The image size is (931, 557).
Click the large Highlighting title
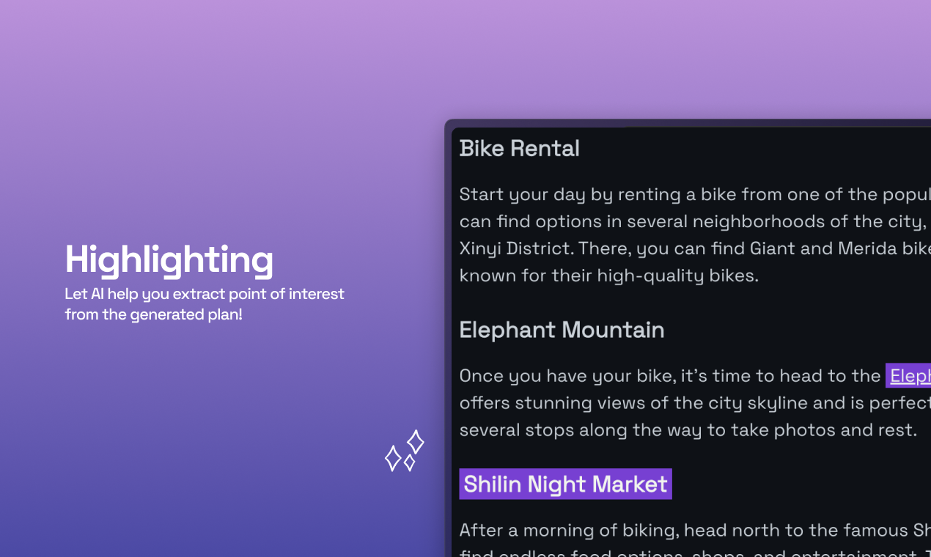coord(169,260)
